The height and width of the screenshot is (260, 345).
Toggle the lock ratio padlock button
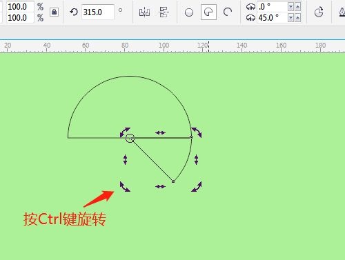point(55,12)
